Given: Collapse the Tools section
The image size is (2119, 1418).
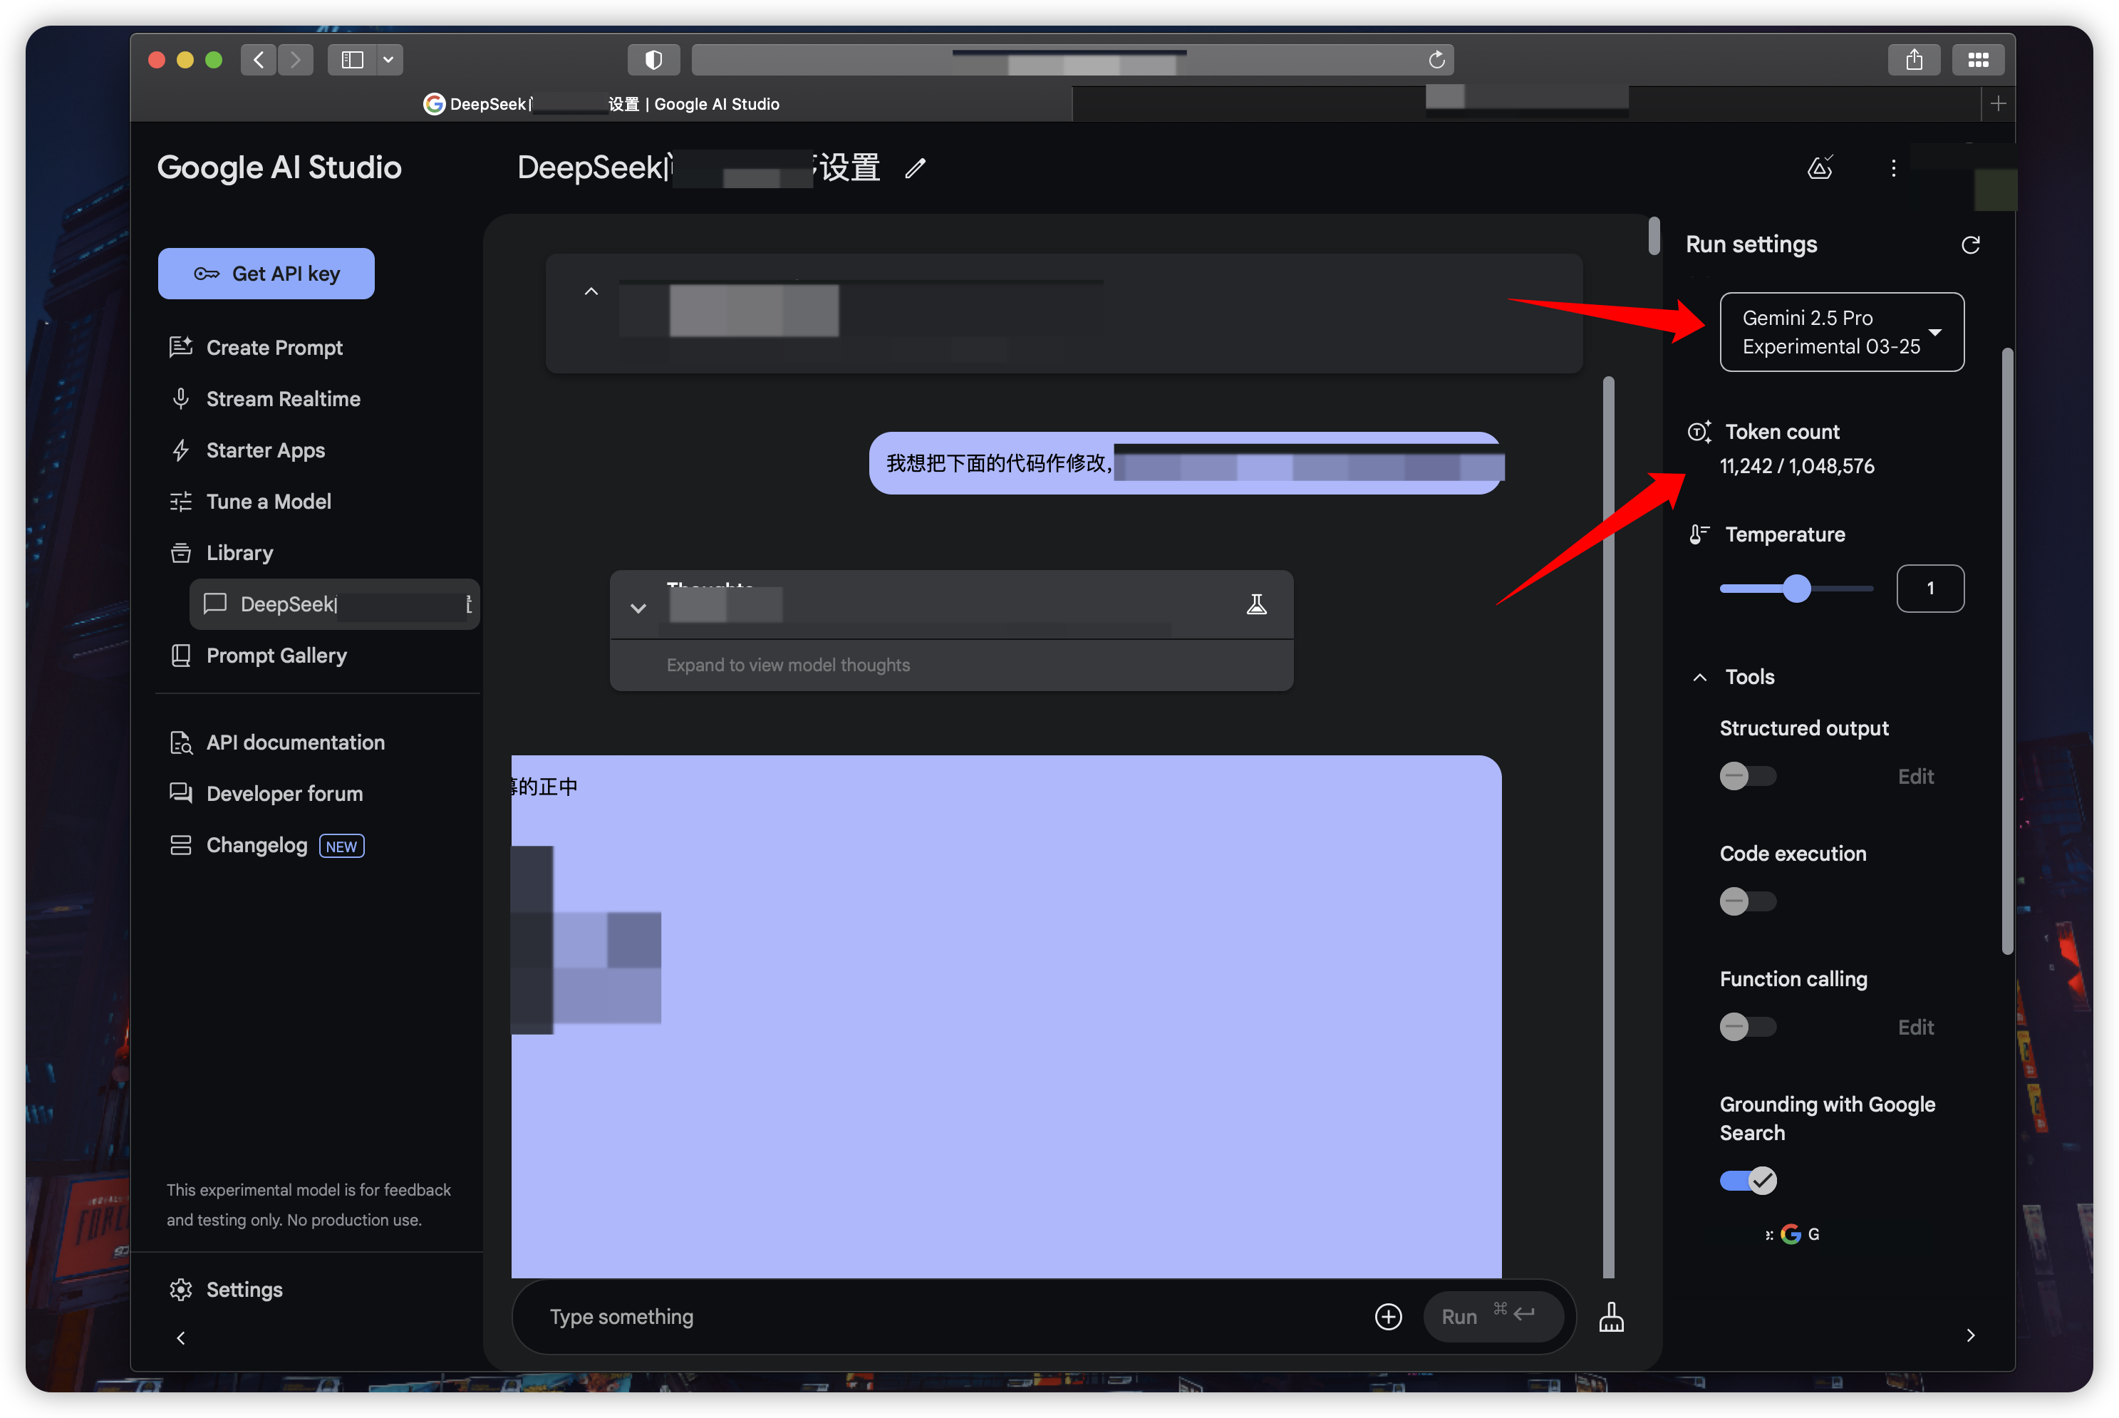Looking at the screenshot, I should point(1699,678).
